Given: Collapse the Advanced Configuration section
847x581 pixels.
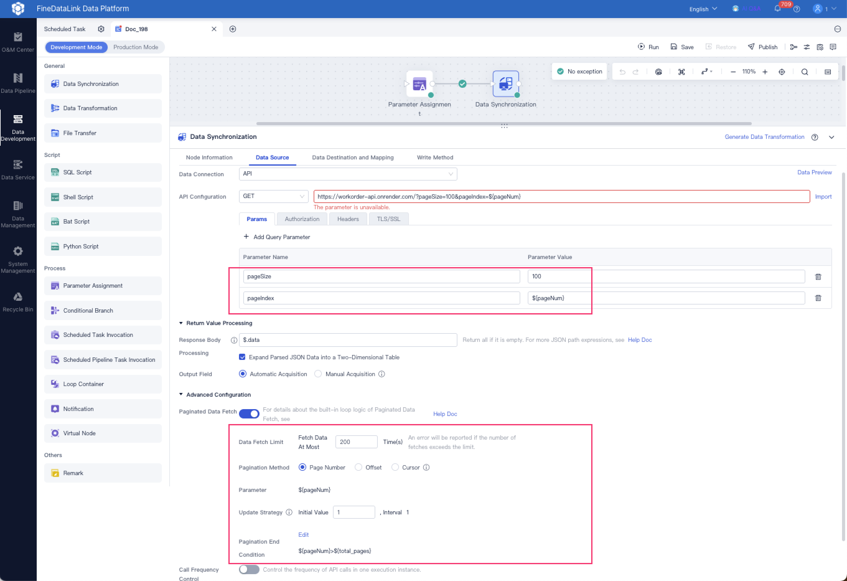Looking at the screenshot, I should tap(181, 394).
